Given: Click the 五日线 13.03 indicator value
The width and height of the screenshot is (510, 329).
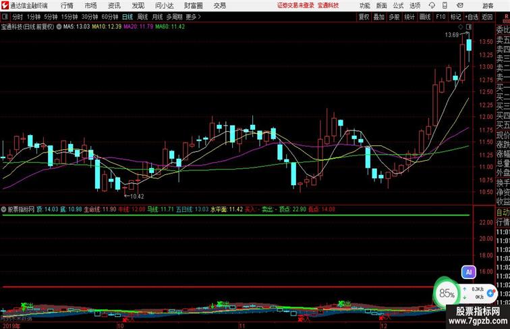Looking at the screenshot, I should pyautogui.click(x=192, y=209).
